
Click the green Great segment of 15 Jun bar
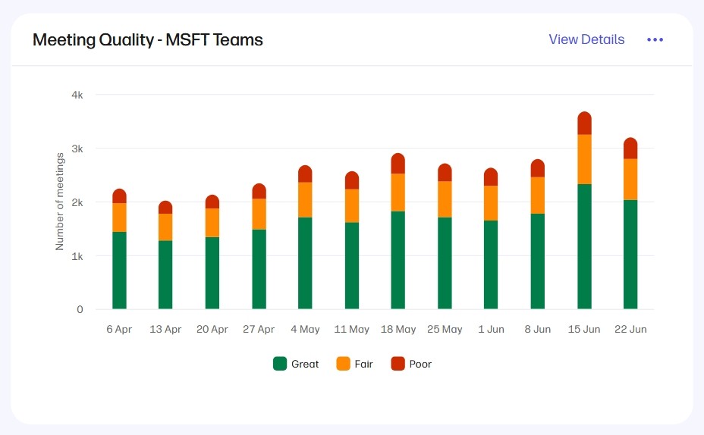[584, 246]
